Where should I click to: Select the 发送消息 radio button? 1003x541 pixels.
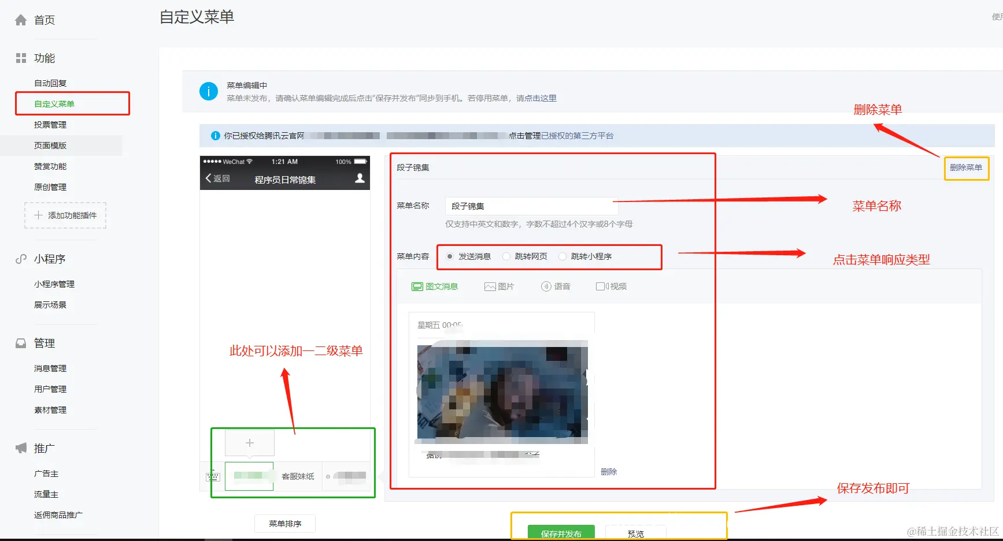450,256
